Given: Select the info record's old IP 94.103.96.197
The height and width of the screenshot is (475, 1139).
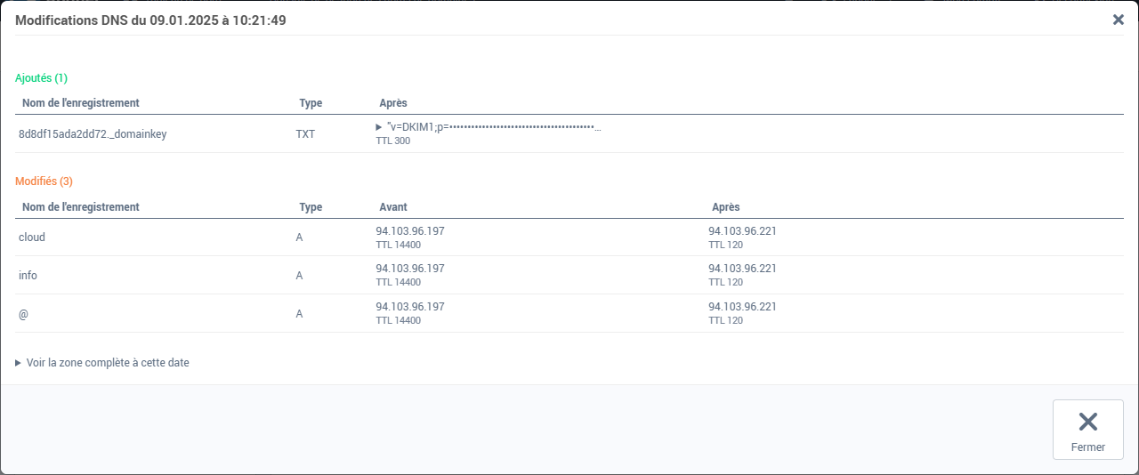Looking at the screenshot, I should [x=410, y=269].
